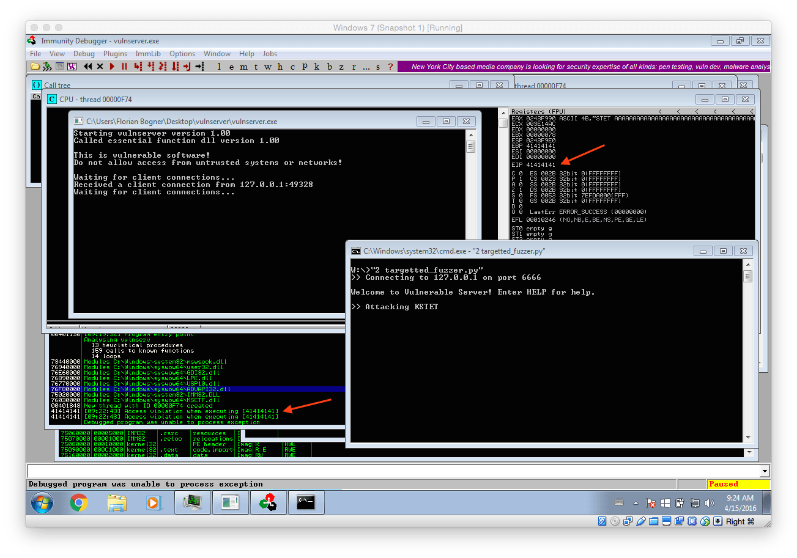Click the Trace over toolbar icon
This screenshot has height=558, width=797.
coord(175,66)
